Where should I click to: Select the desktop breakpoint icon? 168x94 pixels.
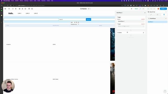(x=148, y=9)
